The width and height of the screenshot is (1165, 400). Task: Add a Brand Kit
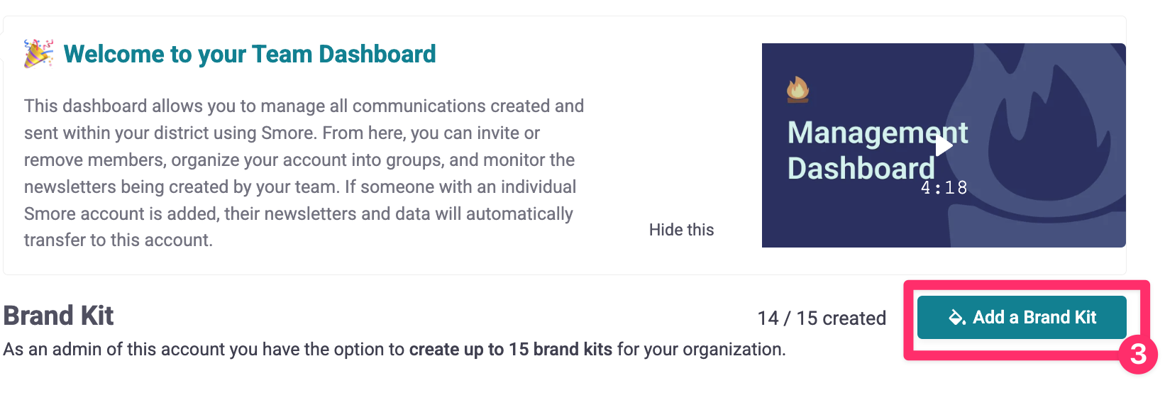coord(1022,317)
